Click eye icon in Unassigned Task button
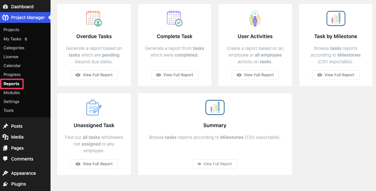The image size is (376, 191). (x=78, y=164)
